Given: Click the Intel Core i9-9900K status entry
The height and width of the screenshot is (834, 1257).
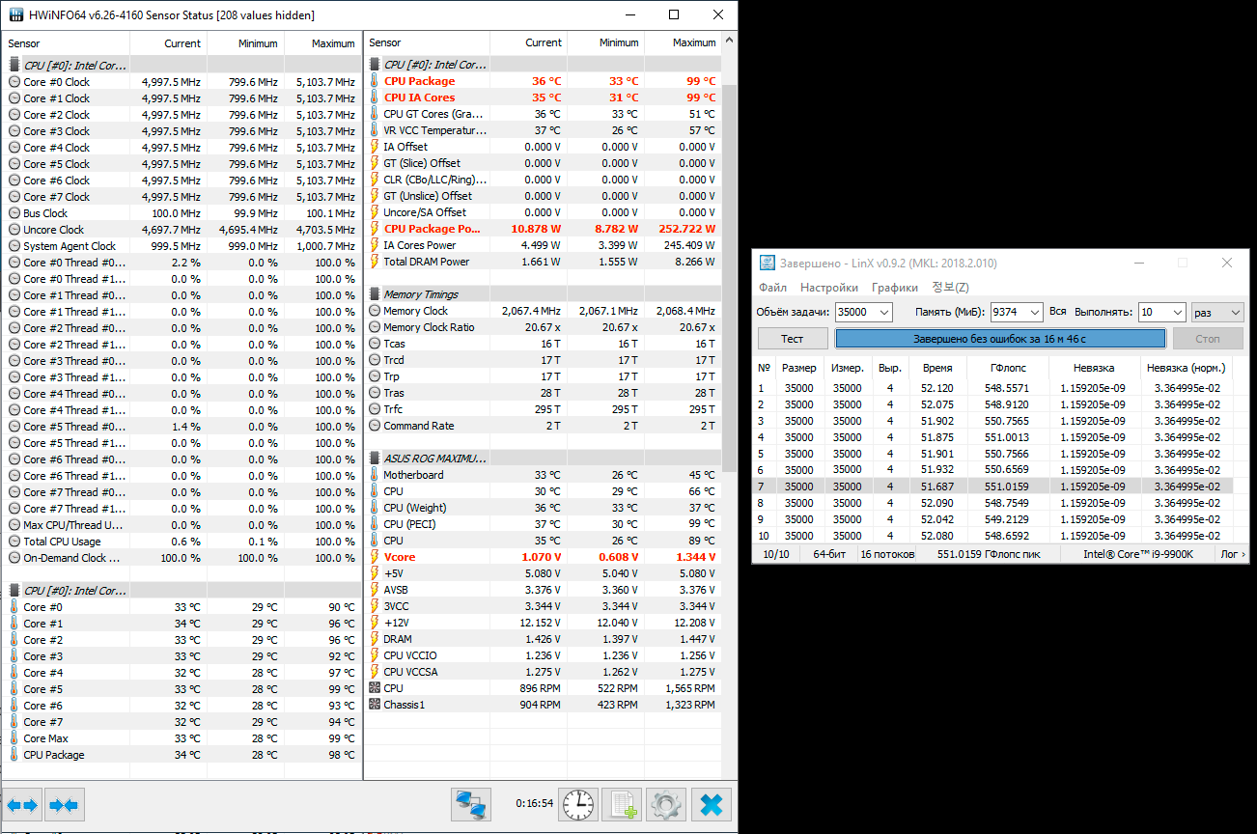Looking at the screenshot, I should [x=1138, y=554].
